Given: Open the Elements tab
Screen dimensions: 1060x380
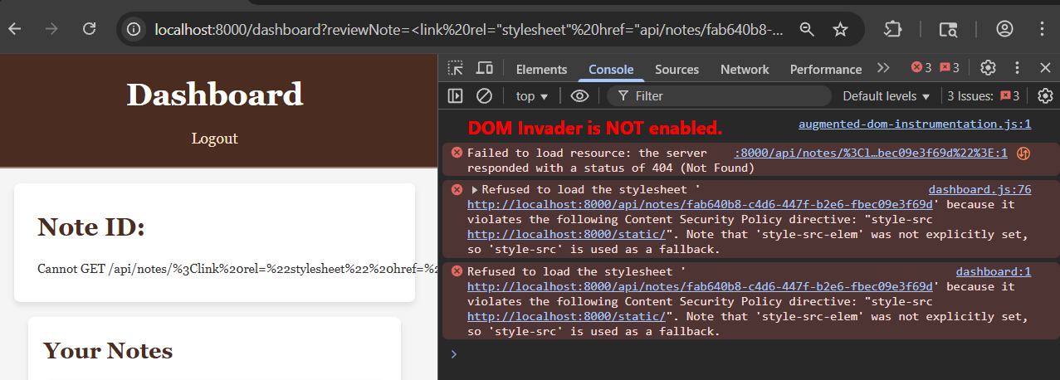Looking at the screenshot, I should point(541,70).
